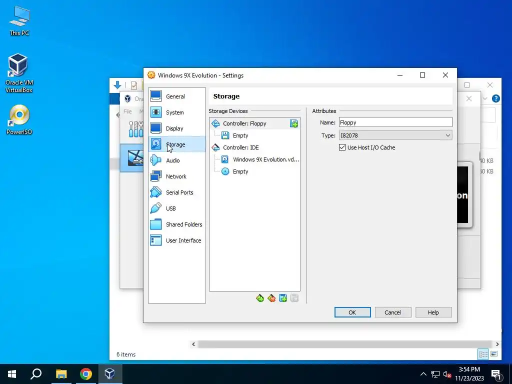
Task: Click the network tray icon
Action: [435, 374]
